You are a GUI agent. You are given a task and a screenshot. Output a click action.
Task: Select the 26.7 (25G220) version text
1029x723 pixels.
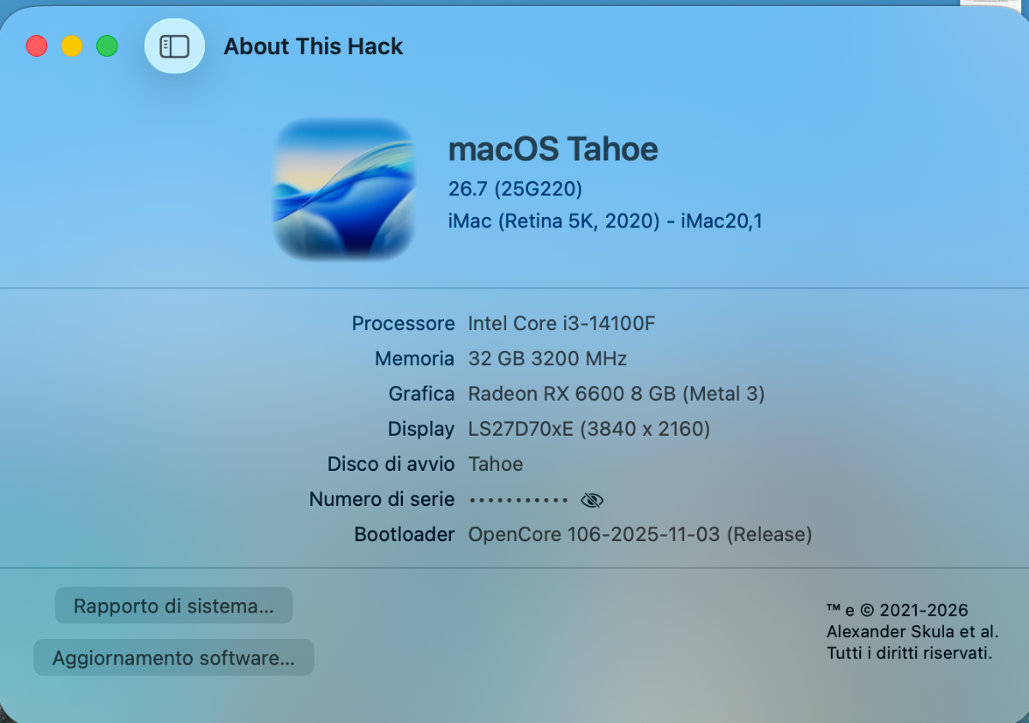click(x=515, y=188)
